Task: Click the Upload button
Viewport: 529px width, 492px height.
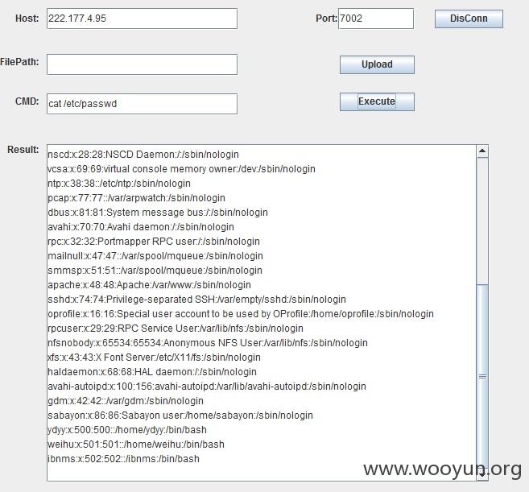Action: tap(377, 64)
